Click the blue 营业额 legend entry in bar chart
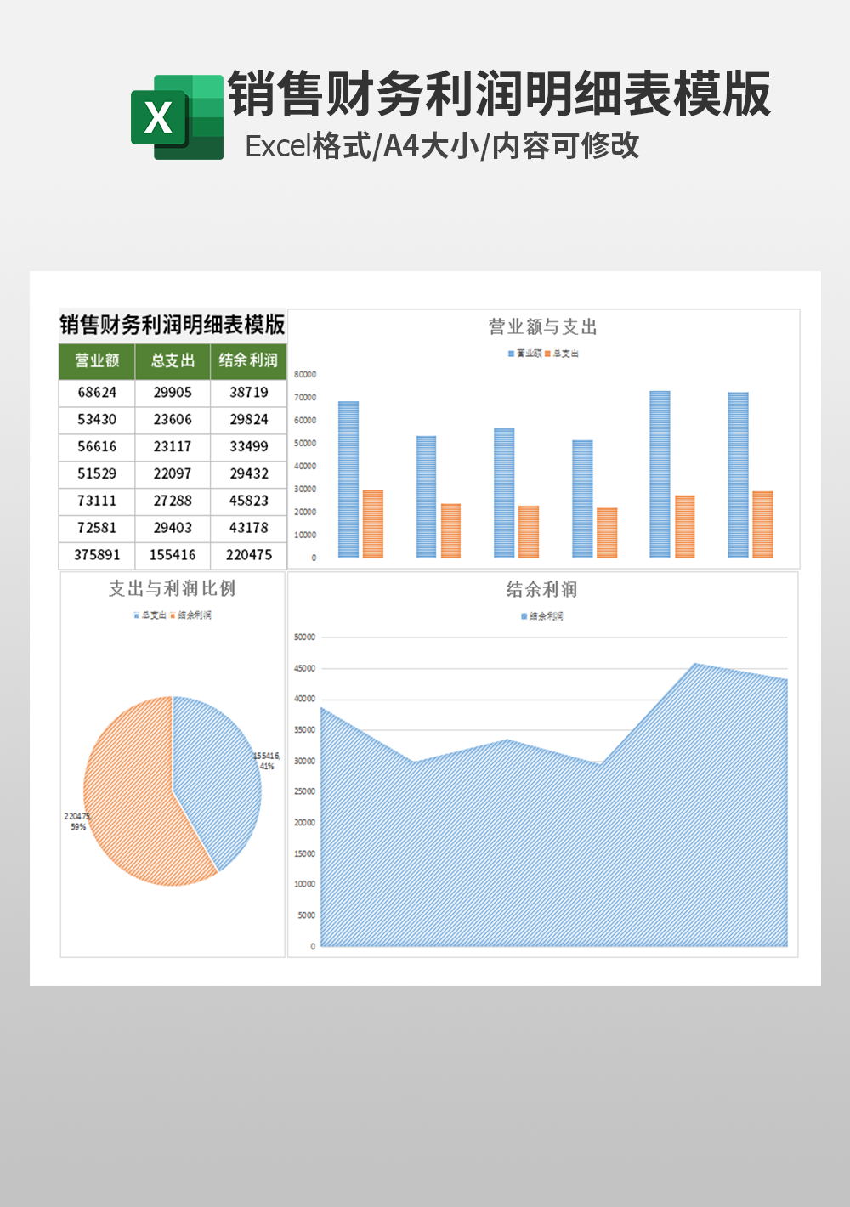The image size is (850, 1207). 524,354
